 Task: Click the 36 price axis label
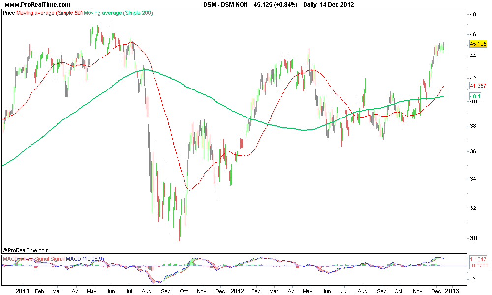[x=473, y=151]
